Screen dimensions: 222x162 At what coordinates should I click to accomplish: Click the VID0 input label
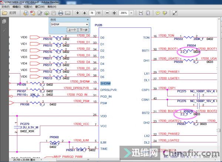click(x=24, y=37)
